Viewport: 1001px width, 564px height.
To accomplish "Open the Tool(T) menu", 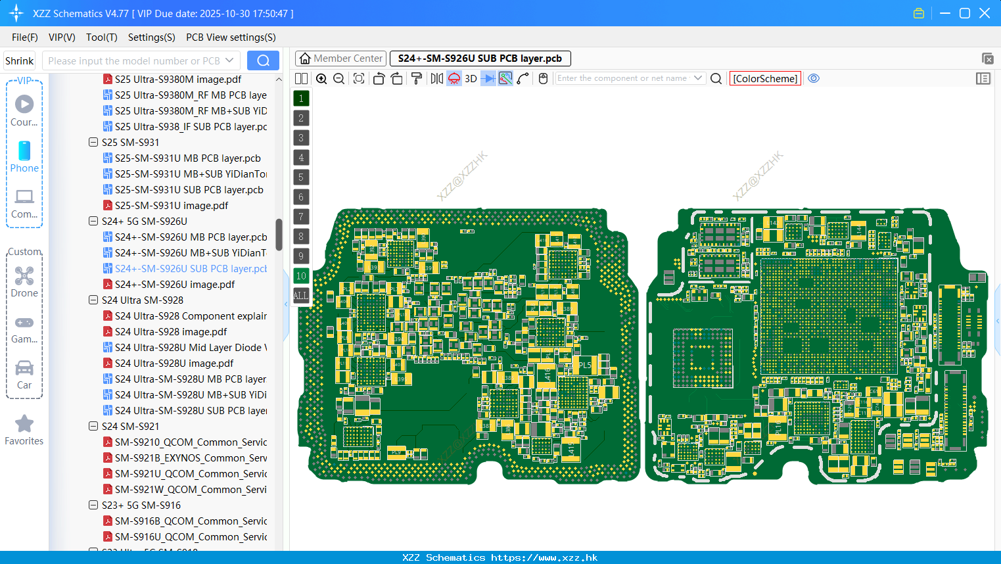I will pos(102,37).
